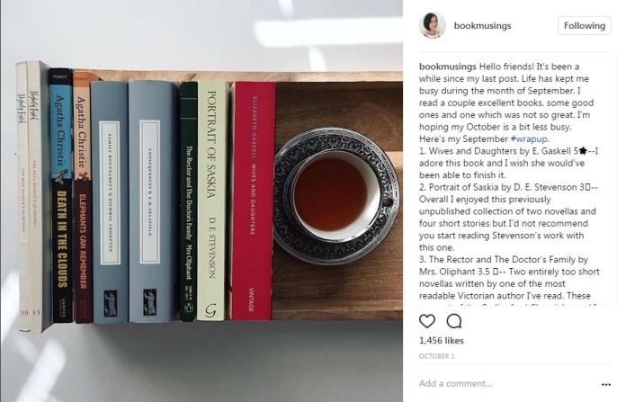Click the red Wives and Daughters book
Screen dimensions: 617x402
[x=253, y=201]
